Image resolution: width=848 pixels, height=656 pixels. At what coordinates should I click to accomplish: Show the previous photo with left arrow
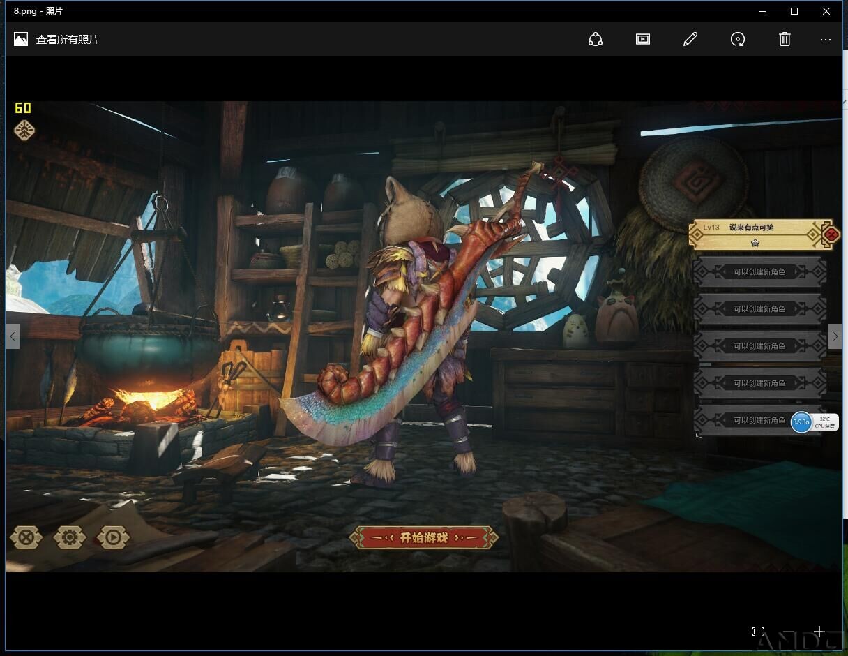pyautogui.click(x=13, y=336)
